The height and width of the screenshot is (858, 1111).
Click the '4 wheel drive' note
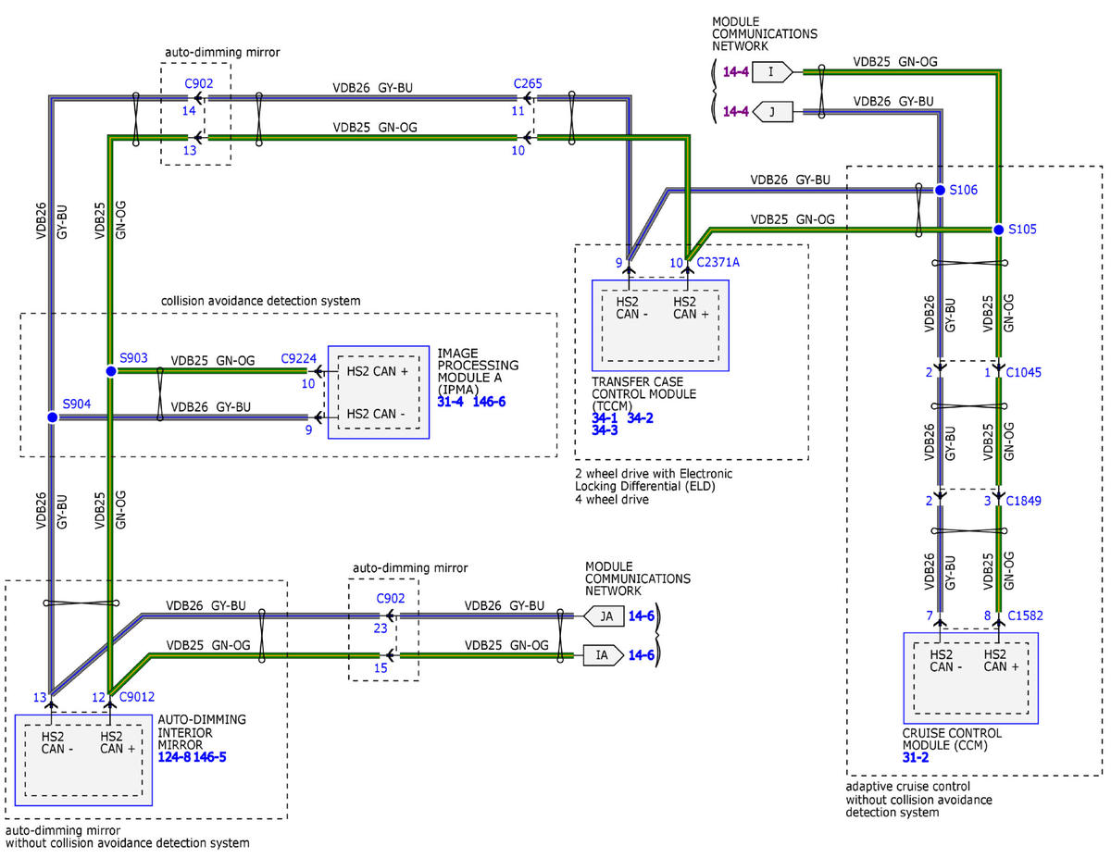point(612,500)
